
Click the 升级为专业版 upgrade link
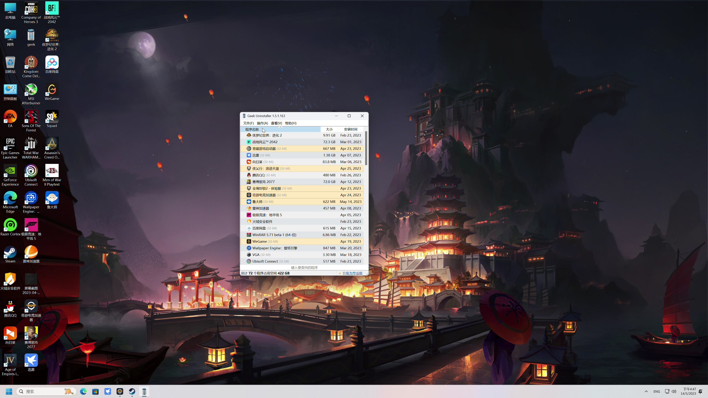[x=352, y=273]
